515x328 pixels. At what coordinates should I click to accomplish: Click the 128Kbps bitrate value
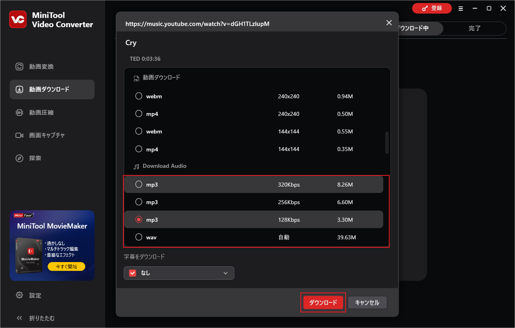[289, 220]
